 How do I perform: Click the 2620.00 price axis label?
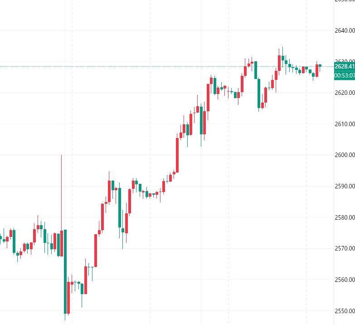coord(344,93)
